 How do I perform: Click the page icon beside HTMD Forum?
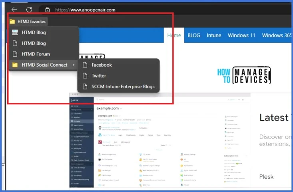(x=15, y=54)
